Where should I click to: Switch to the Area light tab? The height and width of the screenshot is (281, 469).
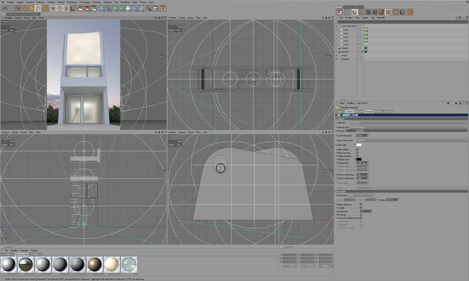[x=368, y=111]
